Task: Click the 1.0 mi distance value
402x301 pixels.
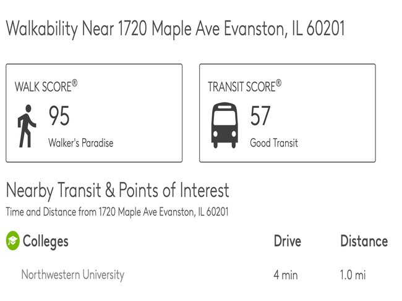Action: [353, 275]
